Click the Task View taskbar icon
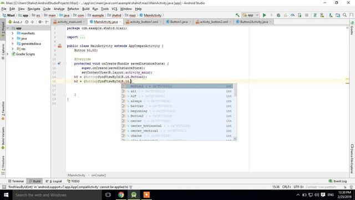The image size is (355, 200). tap(108, 195)
